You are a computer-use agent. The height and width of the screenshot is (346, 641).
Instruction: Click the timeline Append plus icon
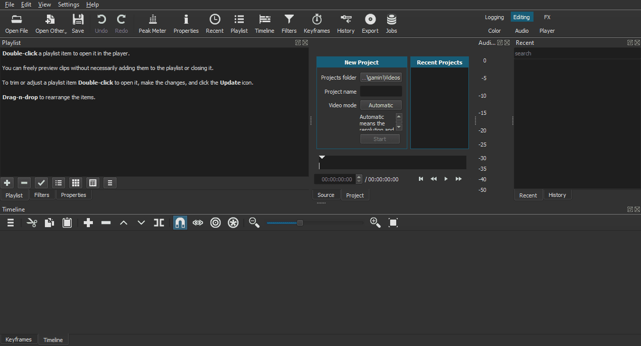[x=88, y=223]
